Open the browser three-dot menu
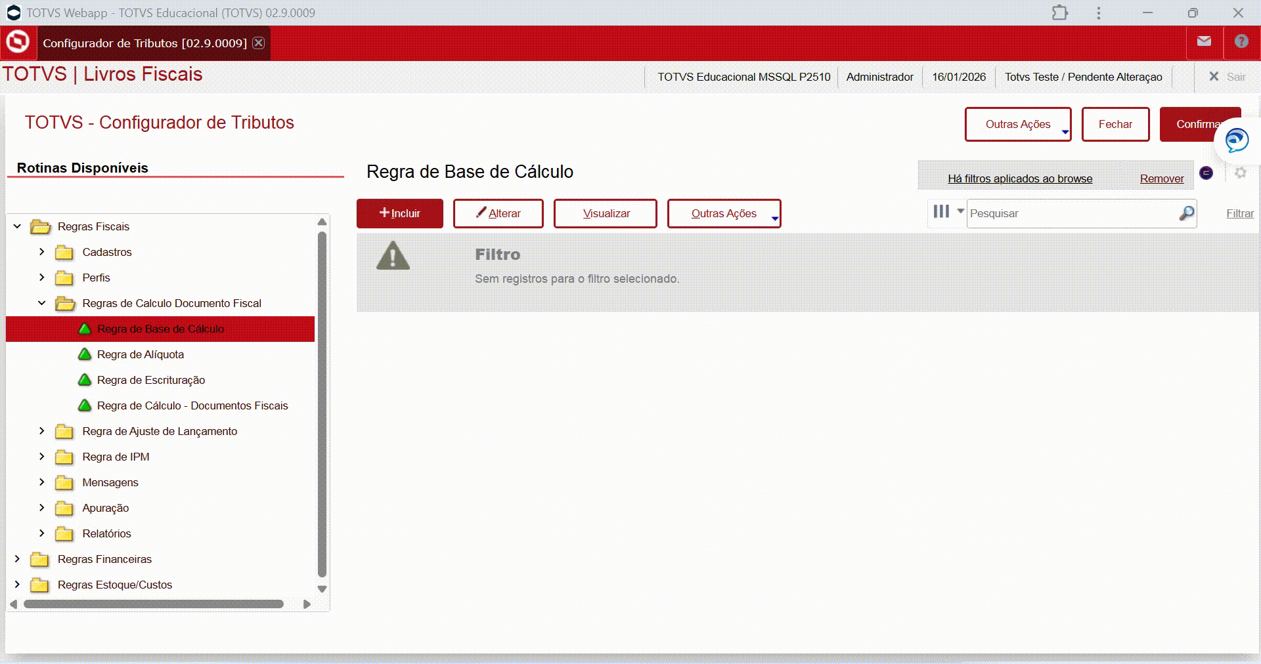 pyautogui.click(x=1098, y=12)
